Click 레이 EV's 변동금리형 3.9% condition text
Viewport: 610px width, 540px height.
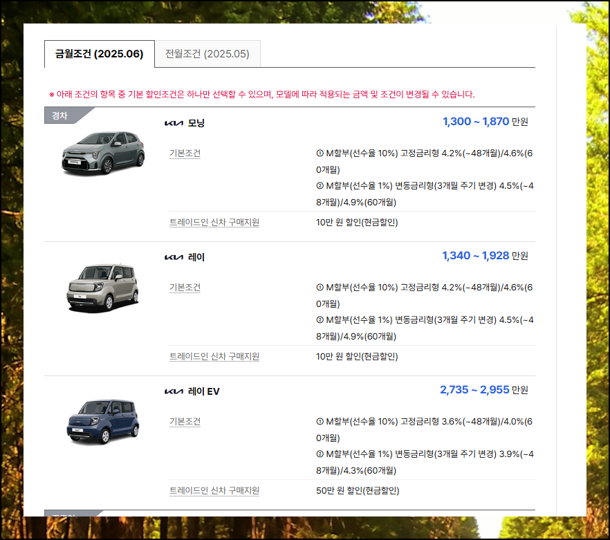tap(425, 462)
